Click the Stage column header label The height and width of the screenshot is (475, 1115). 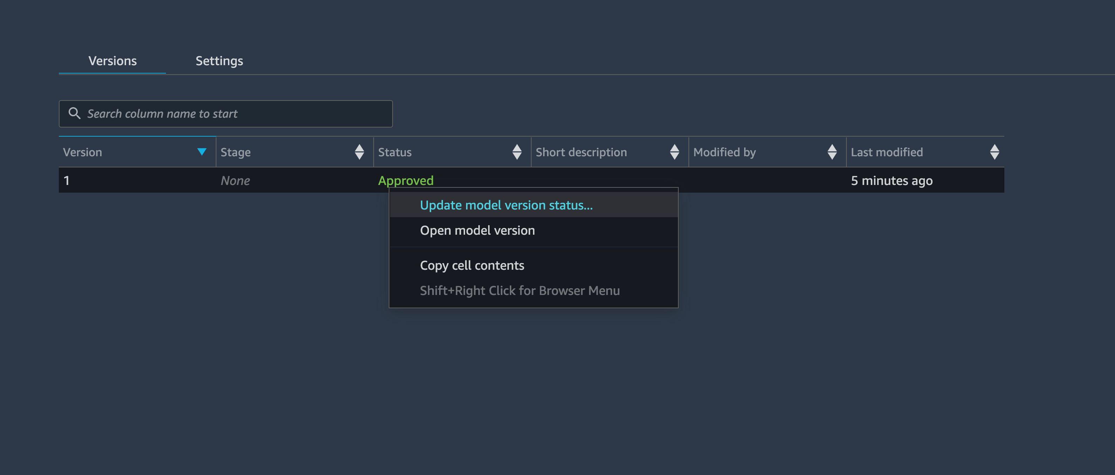(x=235, y=152)
